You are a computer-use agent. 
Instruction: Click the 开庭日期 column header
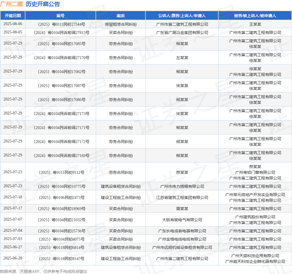(x=13, y=16)
